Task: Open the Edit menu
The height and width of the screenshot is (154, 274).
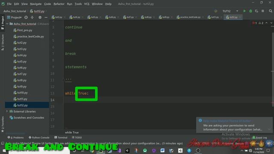Action: pos(17,4)
